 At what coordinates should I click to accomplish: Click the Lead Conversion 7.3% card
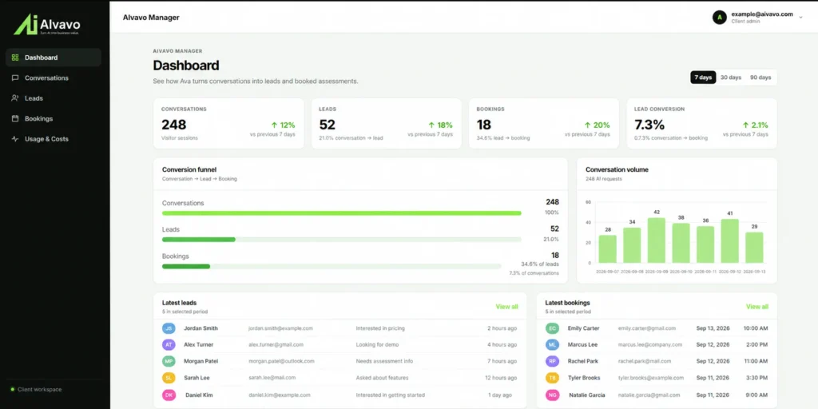[701, 124]
